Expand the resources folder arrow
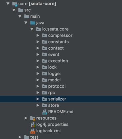This screenshot has width=122, height=139. (26, 118)
